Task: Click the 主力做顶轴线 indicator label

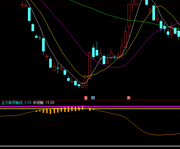Action: point(12,103)
